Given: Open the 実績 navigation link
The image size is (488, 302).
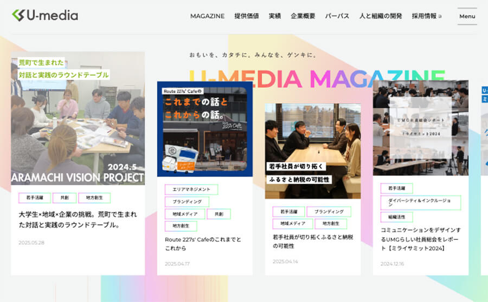Looking at the screenshot, I should tap(275, 16).
